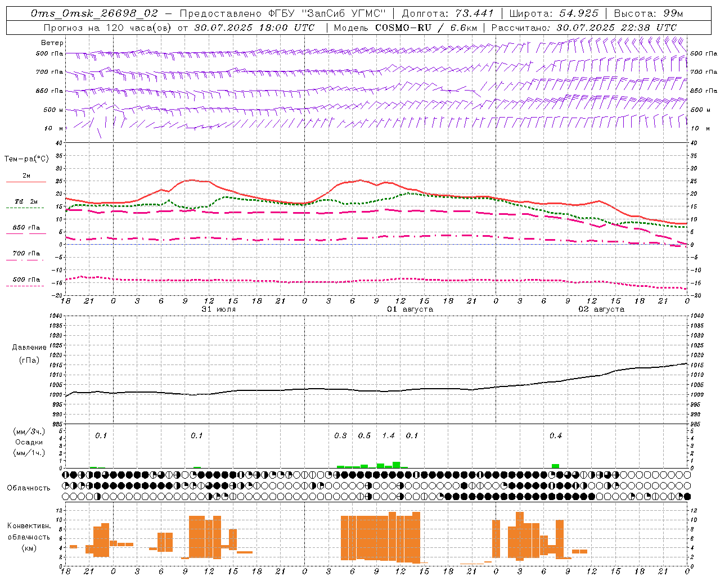The image size is (720, 576).
Task: Click the (км) unit of convective cloudiness
Action: [29, 547]
